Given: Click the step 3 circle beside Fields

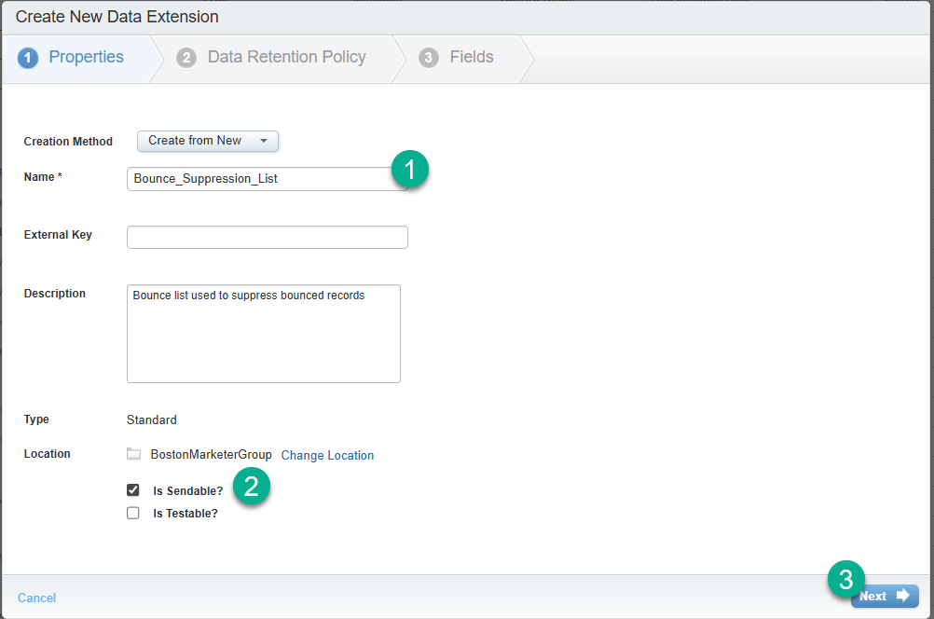Looking at the screenshot, I should 429,58.
